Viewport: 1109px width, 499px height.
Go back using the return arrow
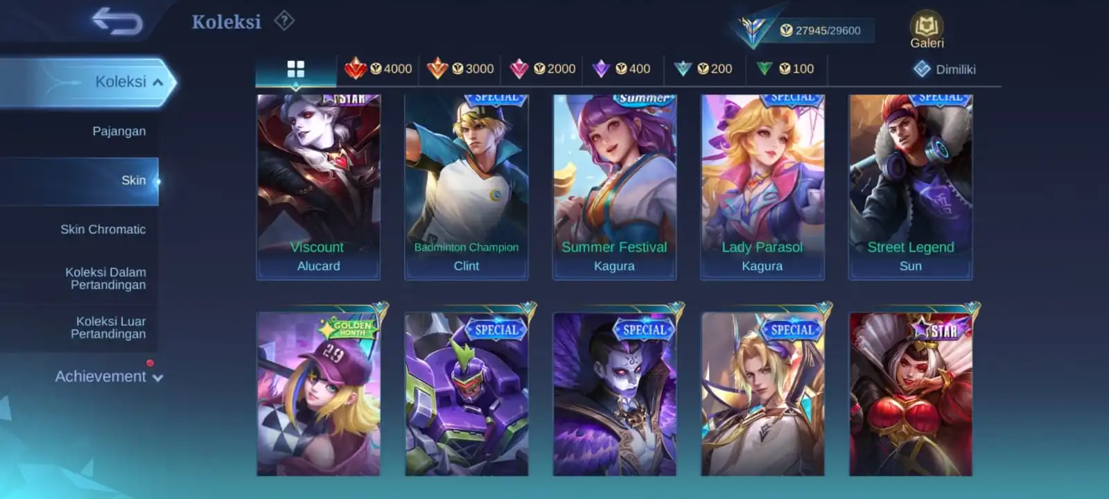point(116,21)
